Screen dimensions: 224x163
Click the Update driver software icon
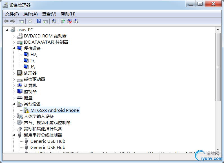coord(63,21)
